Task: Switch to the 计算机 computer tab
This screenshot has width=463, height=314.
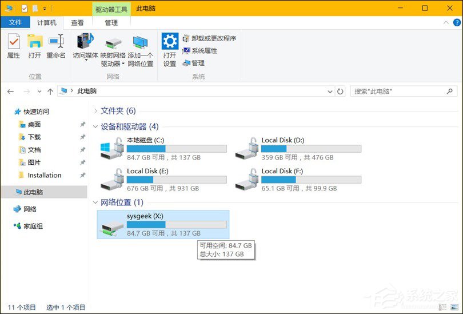Action: click(x=47, y=22)
